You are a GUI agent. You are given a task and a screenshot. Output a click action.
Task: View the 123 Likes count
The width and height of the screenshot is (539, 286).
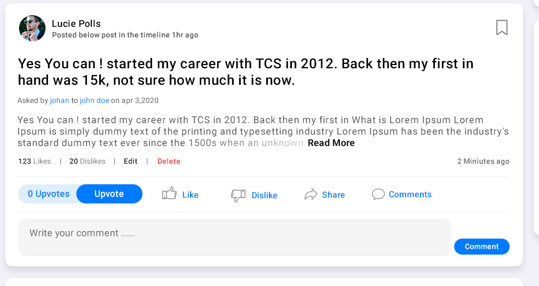pyautogui.click(x=35, y=161)
